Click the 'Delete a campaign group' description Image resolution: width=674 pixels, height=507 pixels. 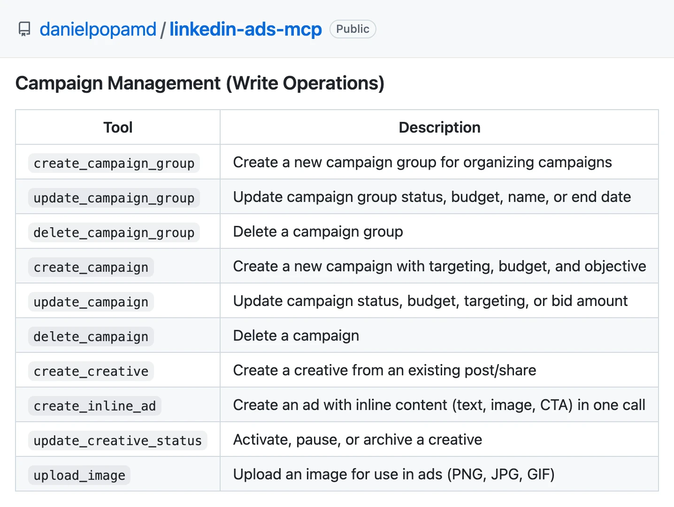pos(318,231)
